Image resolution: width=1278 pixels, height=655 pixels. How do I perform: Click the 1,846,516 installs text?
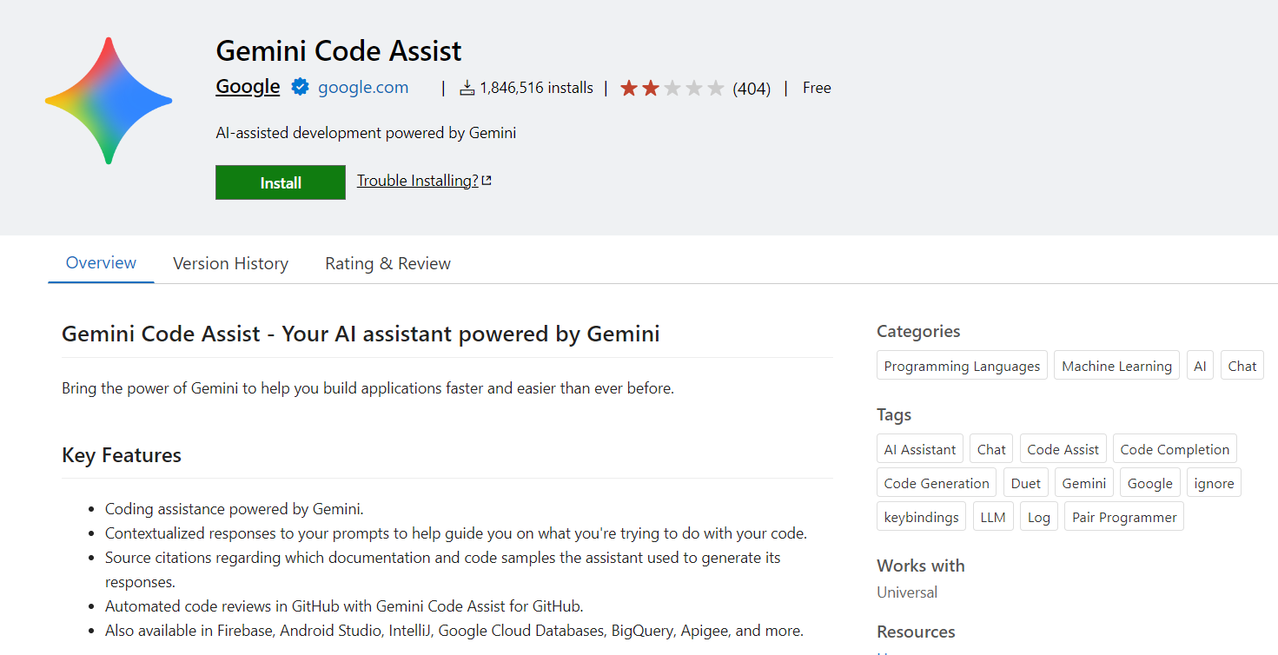click(x=536, y=88)
